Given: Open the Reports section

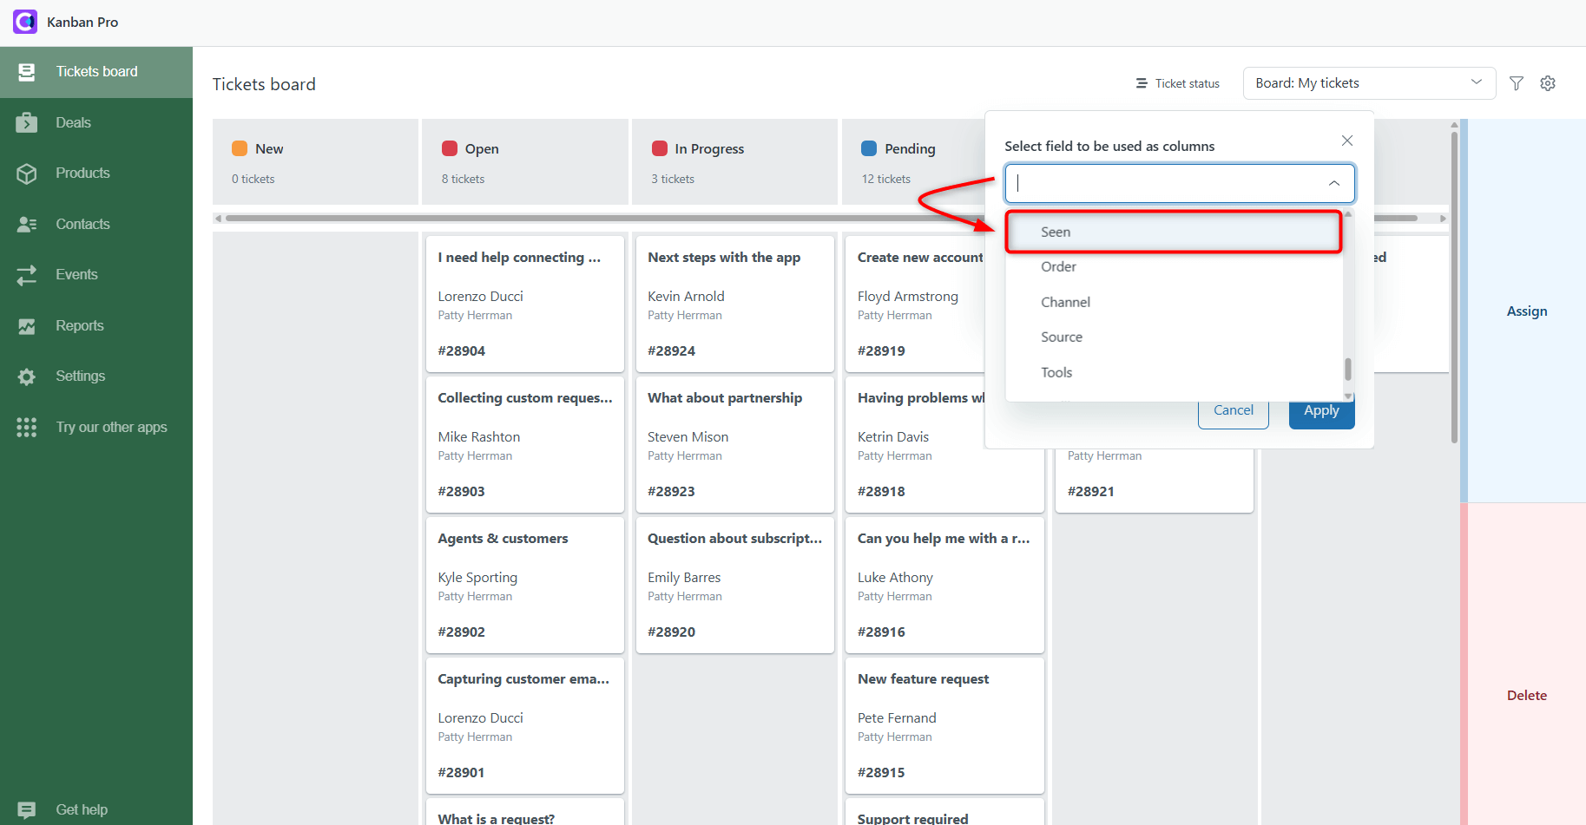Looking at the screenshot, I should [x=79, y=325].
